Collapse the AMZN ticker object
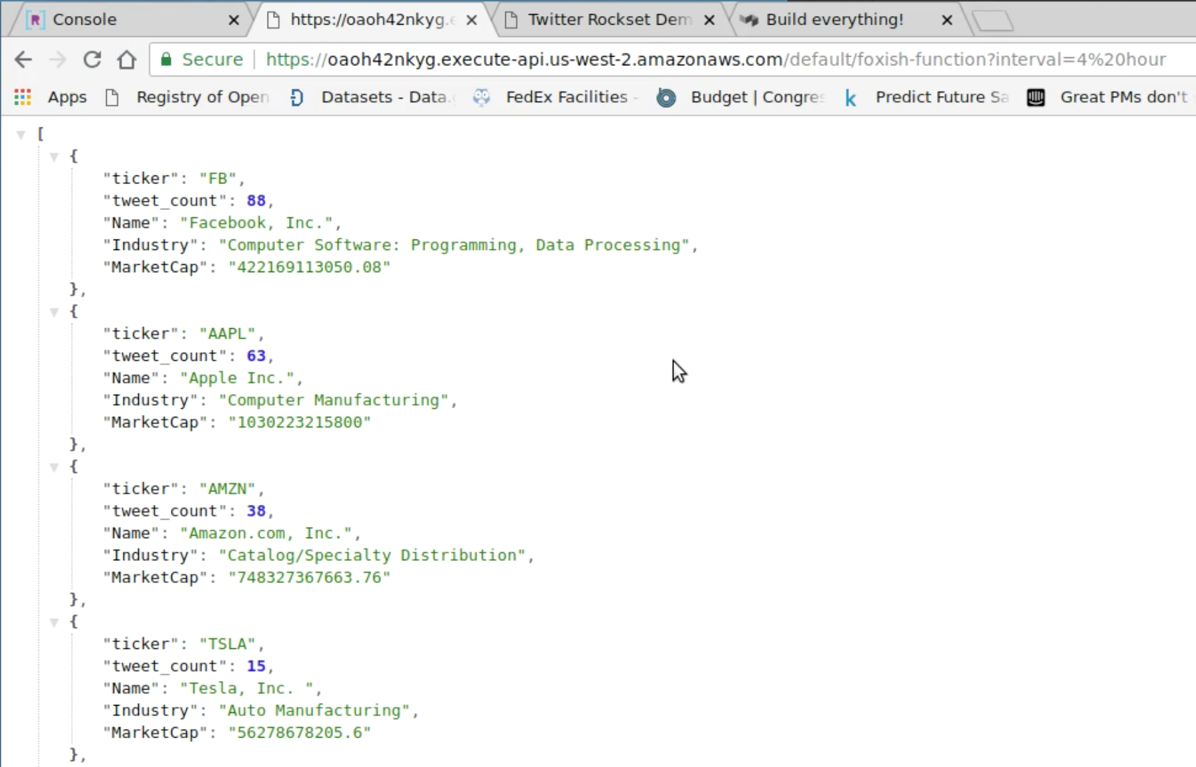The height and width of the screenshot is (767, 1196). (x=54, y=467)
